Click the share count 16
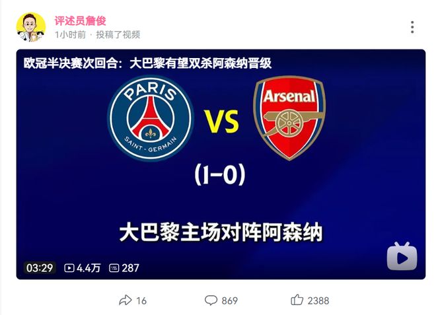436x315 pixels. [x=141, y=300]
